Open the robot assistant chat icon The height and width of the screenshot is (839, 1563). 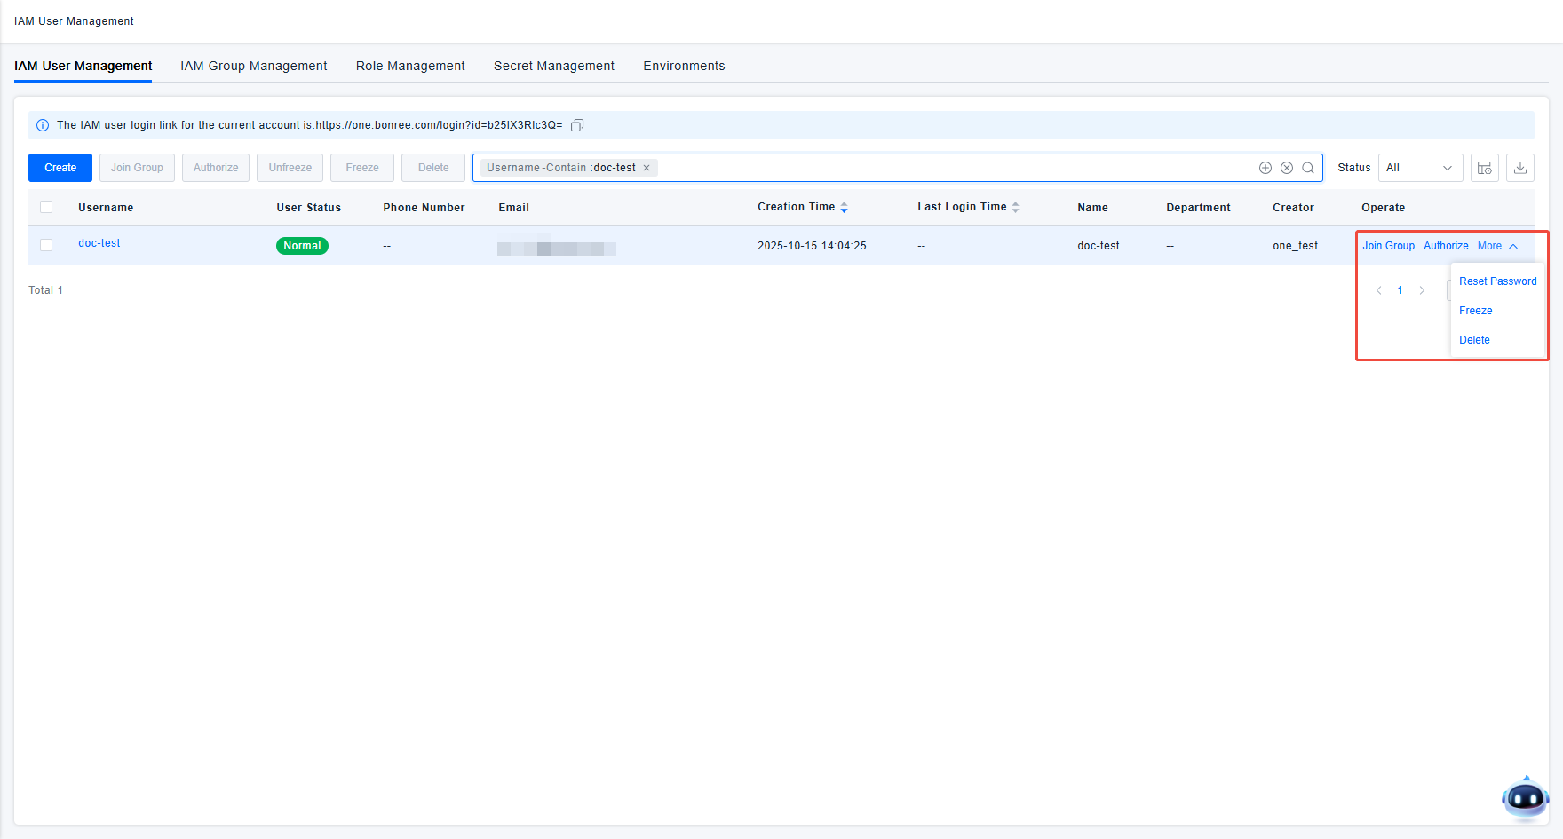pyautogui.click(x=1525, y=798)
